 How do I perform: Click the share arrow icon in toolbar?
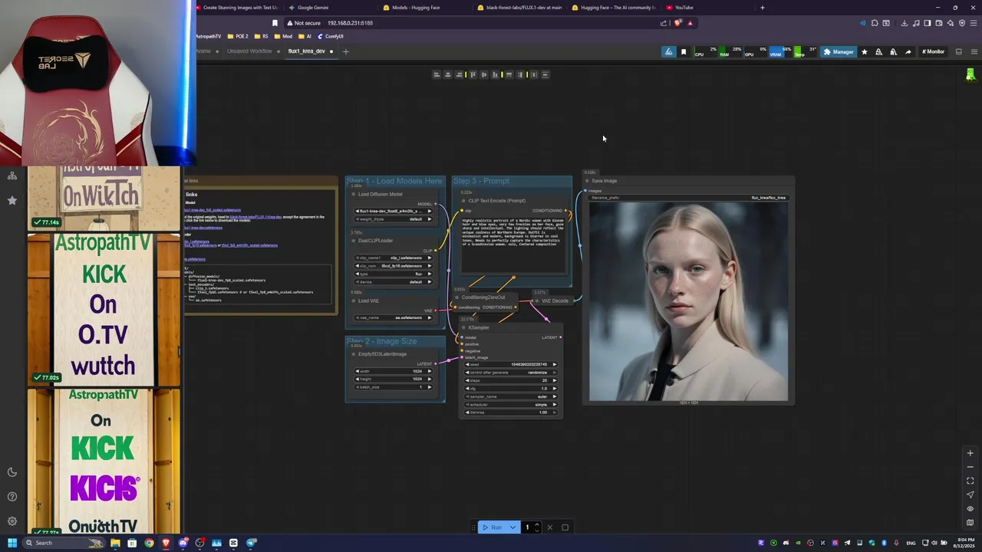coord(908,52)
